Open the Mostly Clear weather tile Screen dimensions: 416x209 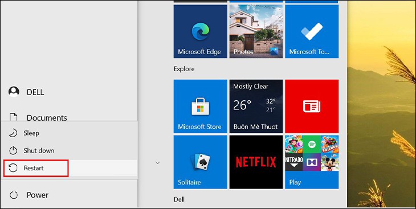256,106
